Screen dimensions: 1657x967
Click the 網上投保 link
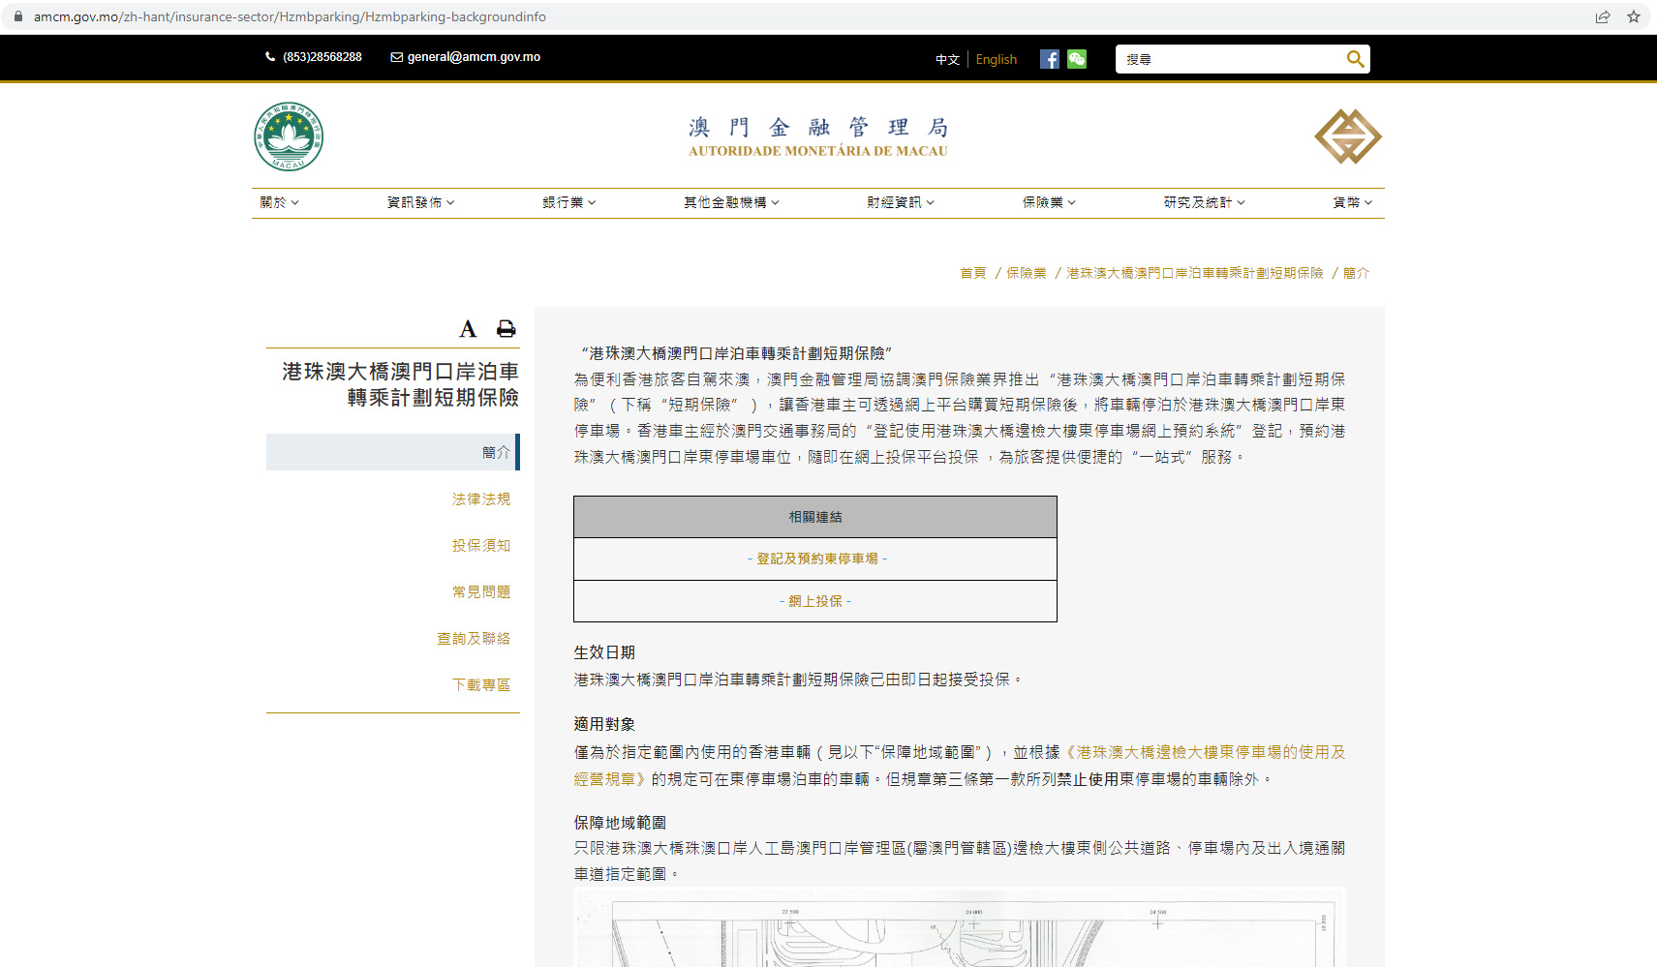815,601
